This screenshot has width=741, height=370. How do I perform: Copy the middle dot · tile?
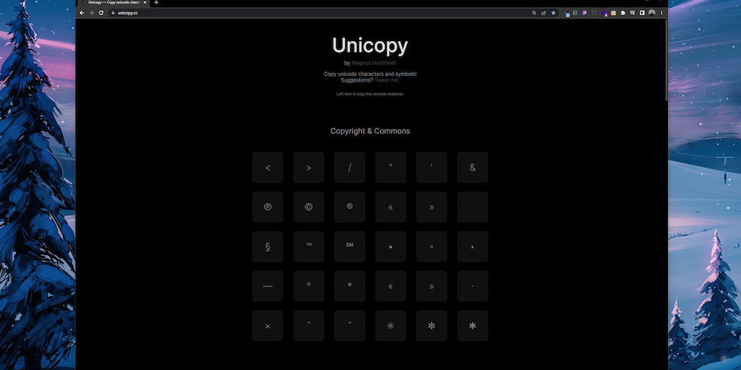[x=473, y=286]
